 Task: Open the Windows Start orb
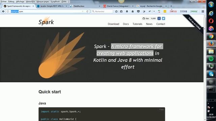(211, 4)
